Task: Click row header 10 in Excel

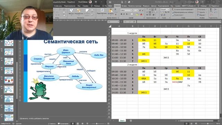Action: [x=109, y=61]
